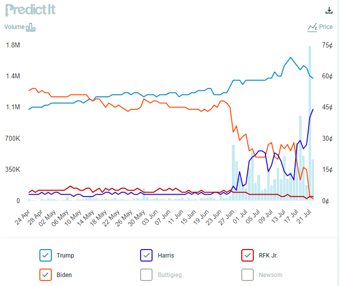Uncheck the Biden checkbox
339x286 pixels.
point(45,275)
